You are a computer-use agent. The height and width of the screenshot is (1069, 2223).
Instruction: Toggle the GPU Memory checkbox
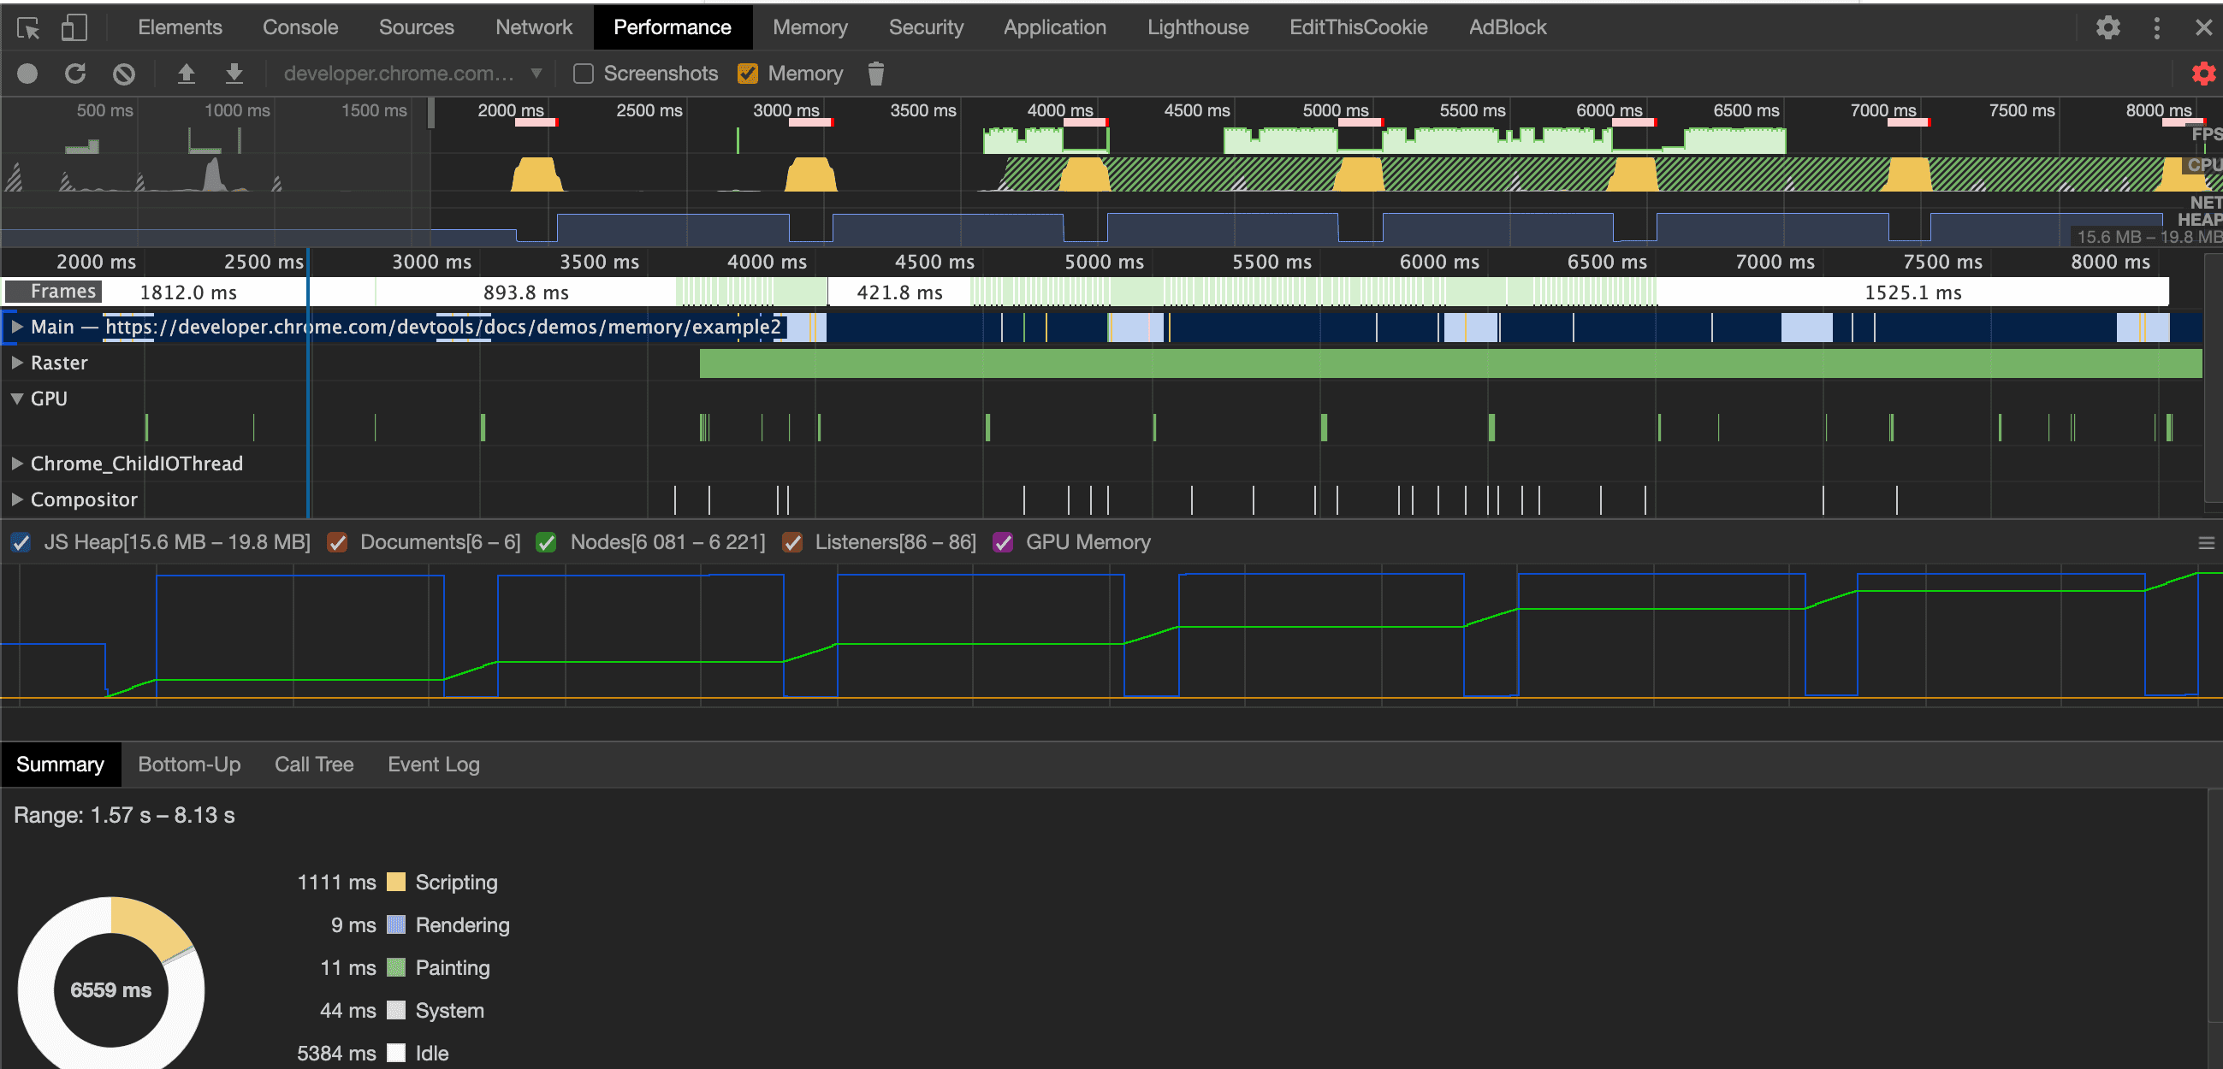click(1002, 543)
